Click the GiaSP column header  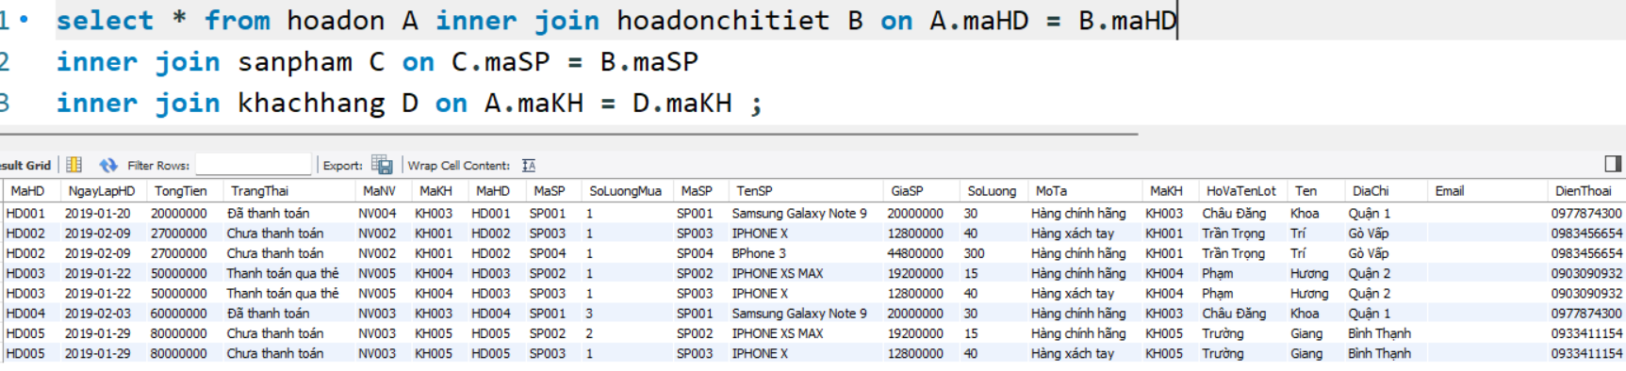[908, 190]
